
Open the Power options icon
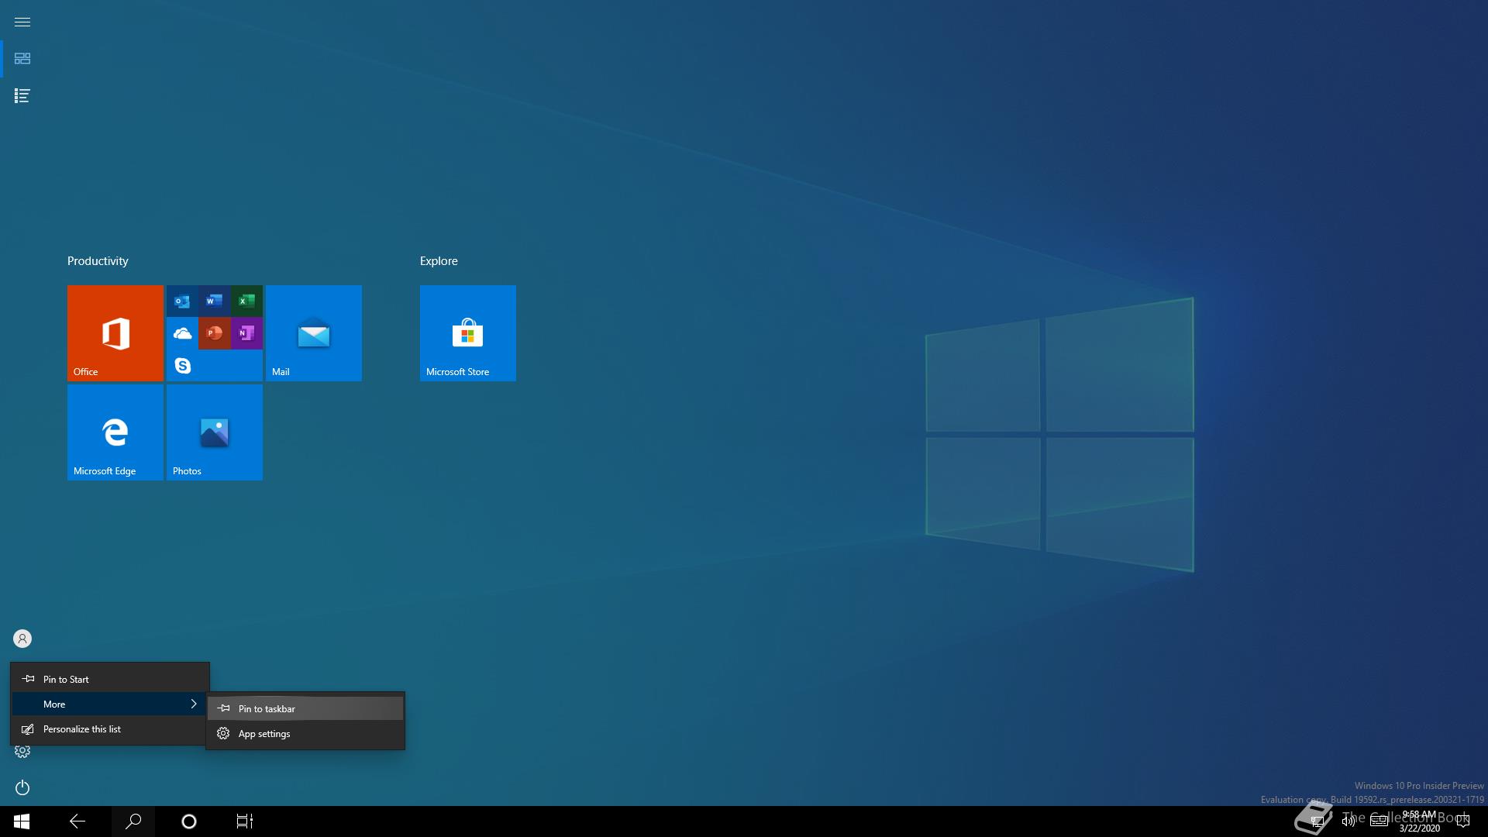22,787
